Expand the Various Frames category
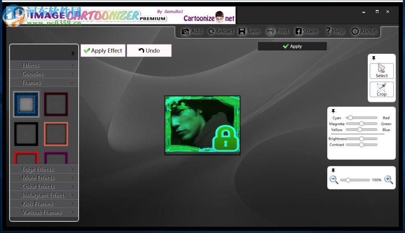The image size is (405, 233). [x=44, y=212]
